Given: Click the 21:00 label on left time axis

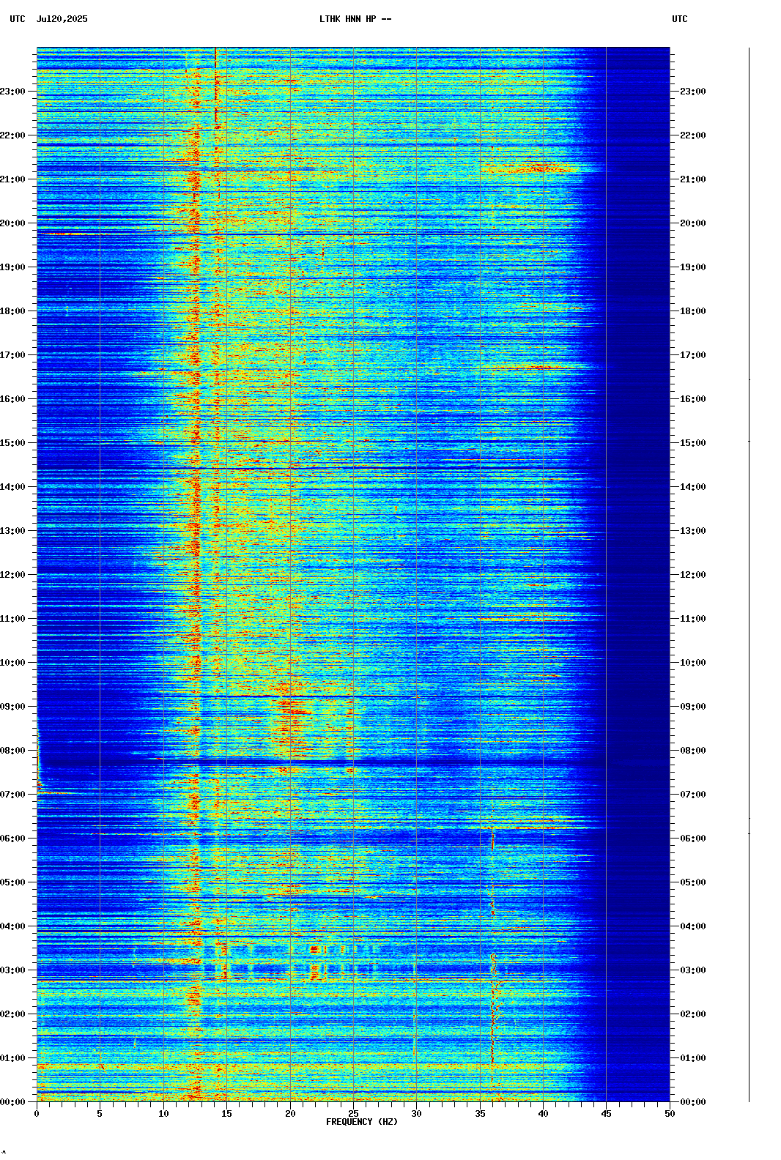Looking at the screenshot, I should [12, 179].
